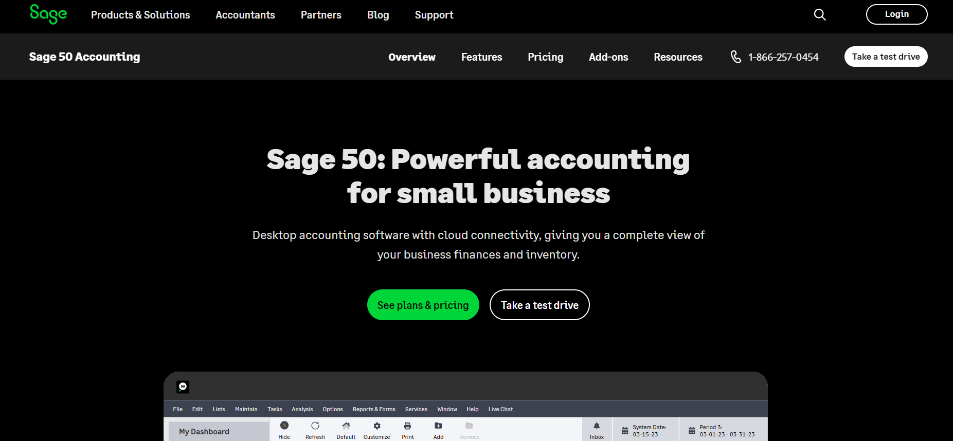Switch to the Overview tab

click(412, 57)
